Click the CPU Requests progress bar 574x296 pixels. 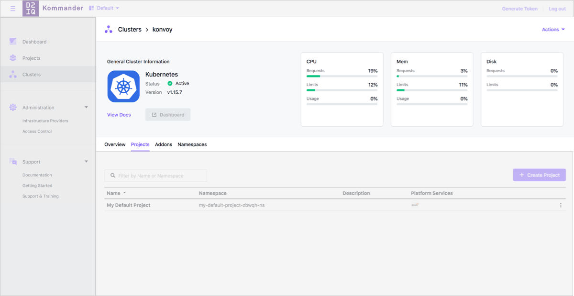[342, 76]
